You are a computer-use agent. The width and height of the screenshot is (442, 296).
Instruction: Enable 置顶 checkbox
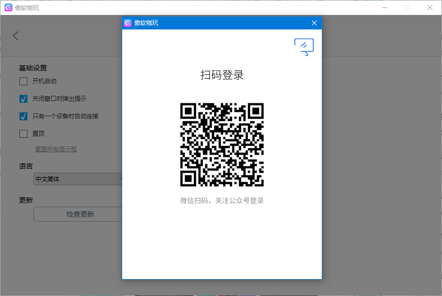tap(23, 134)
